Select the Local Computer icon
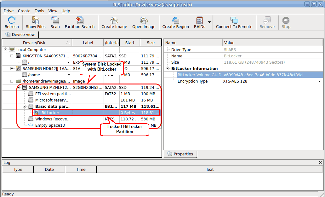This screenshot has height=197, width=325. point(12,49)
